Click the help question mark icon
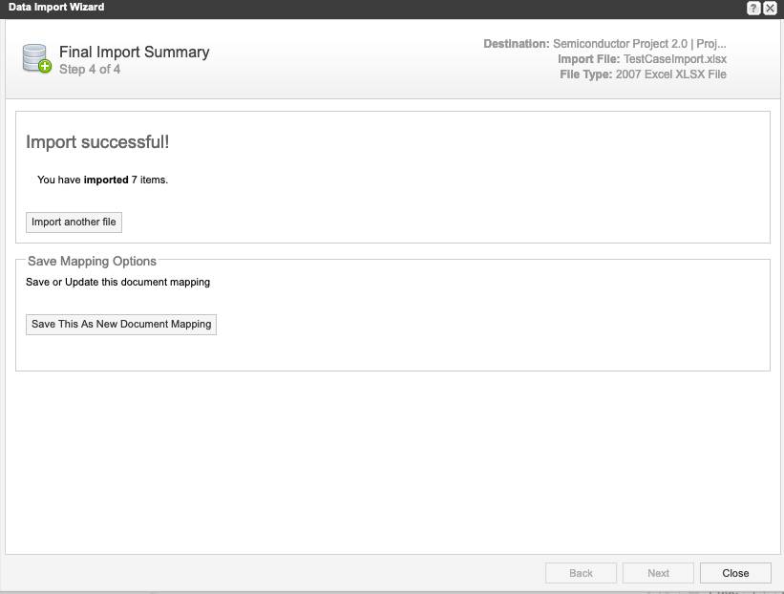 click(753, 8)
